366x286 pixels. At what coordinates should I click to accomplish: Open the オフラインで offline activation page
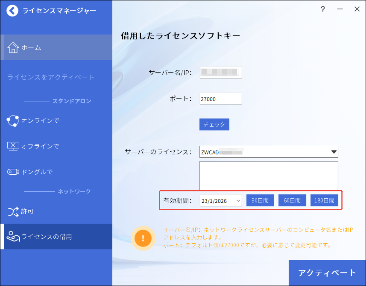(x=12, y=146)
